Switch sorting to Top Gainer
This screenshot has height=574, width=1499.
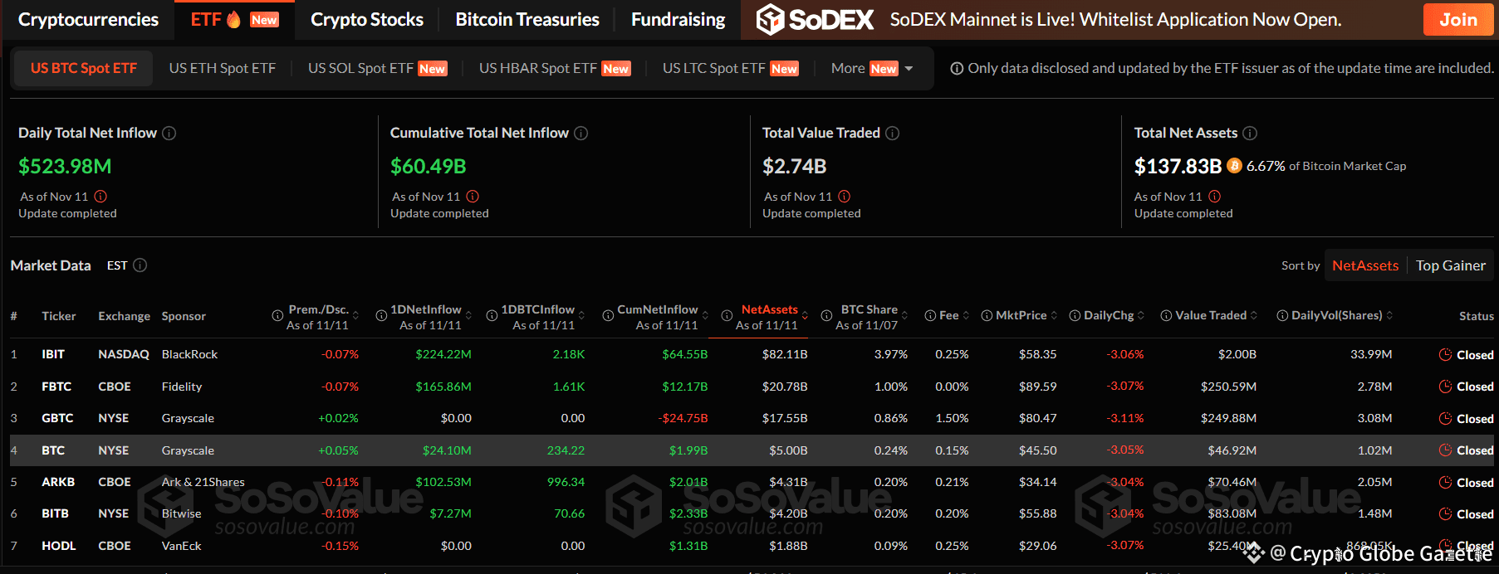[1451, 265]
